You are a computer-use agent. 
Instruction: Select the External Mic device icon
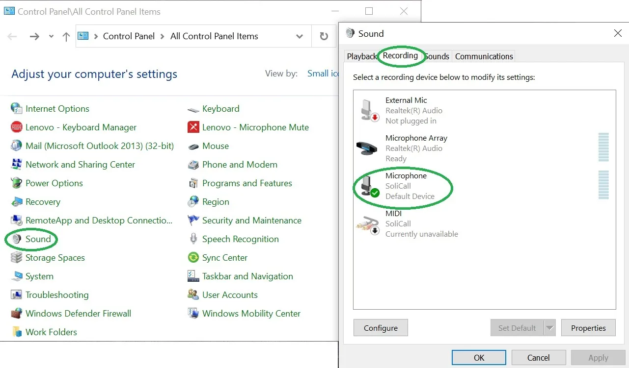[x=367, y=110]
